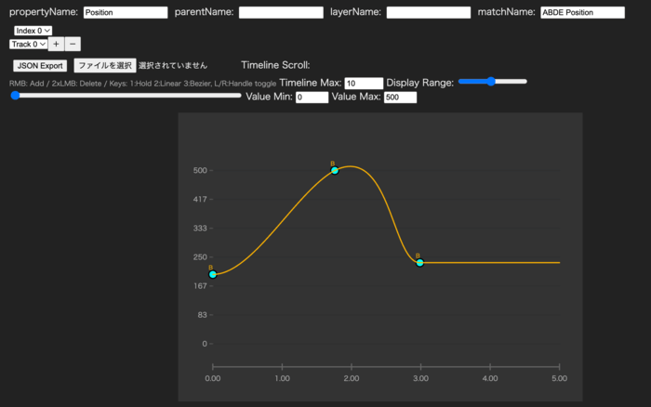Viewport: 651px width, 407px height.
Task: Select the Value Max field showing 500
Action: [x=400, y=97]
